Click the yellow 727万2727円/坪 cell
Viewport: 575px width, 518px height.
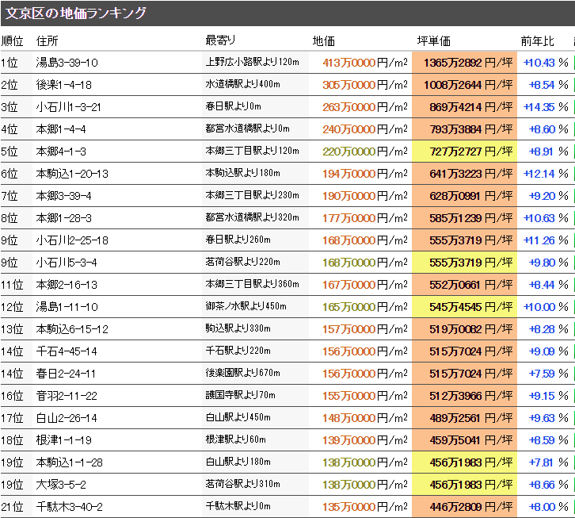(463, 152)
